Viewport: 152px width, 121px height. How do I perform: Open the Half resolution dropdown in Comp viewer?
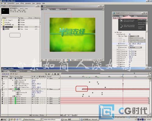click(x=74, y=60)
